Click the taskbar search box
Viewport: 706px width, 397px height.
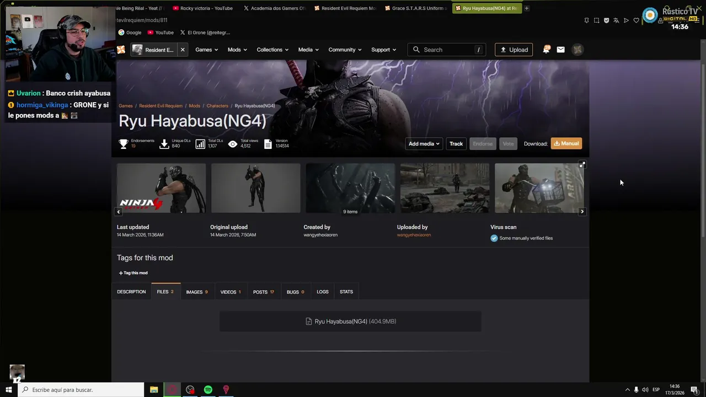coord(81,390)
